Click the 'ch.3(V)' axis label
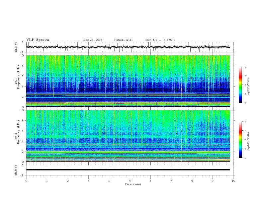Image resolution: width=263 pixels, height=203 pixels. [x=16, y=170]
